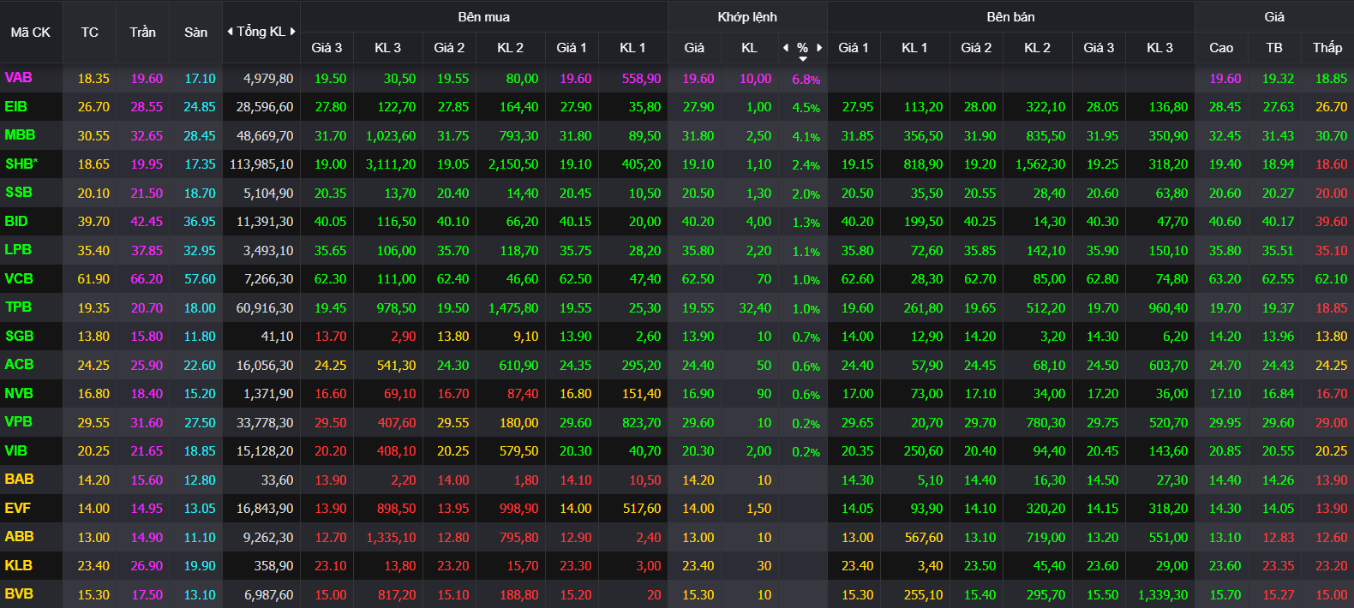This screenshot has width=1354, height=608.
Task: Click BID's ceiling price 42.45
Action: click(x=147, y=222)
